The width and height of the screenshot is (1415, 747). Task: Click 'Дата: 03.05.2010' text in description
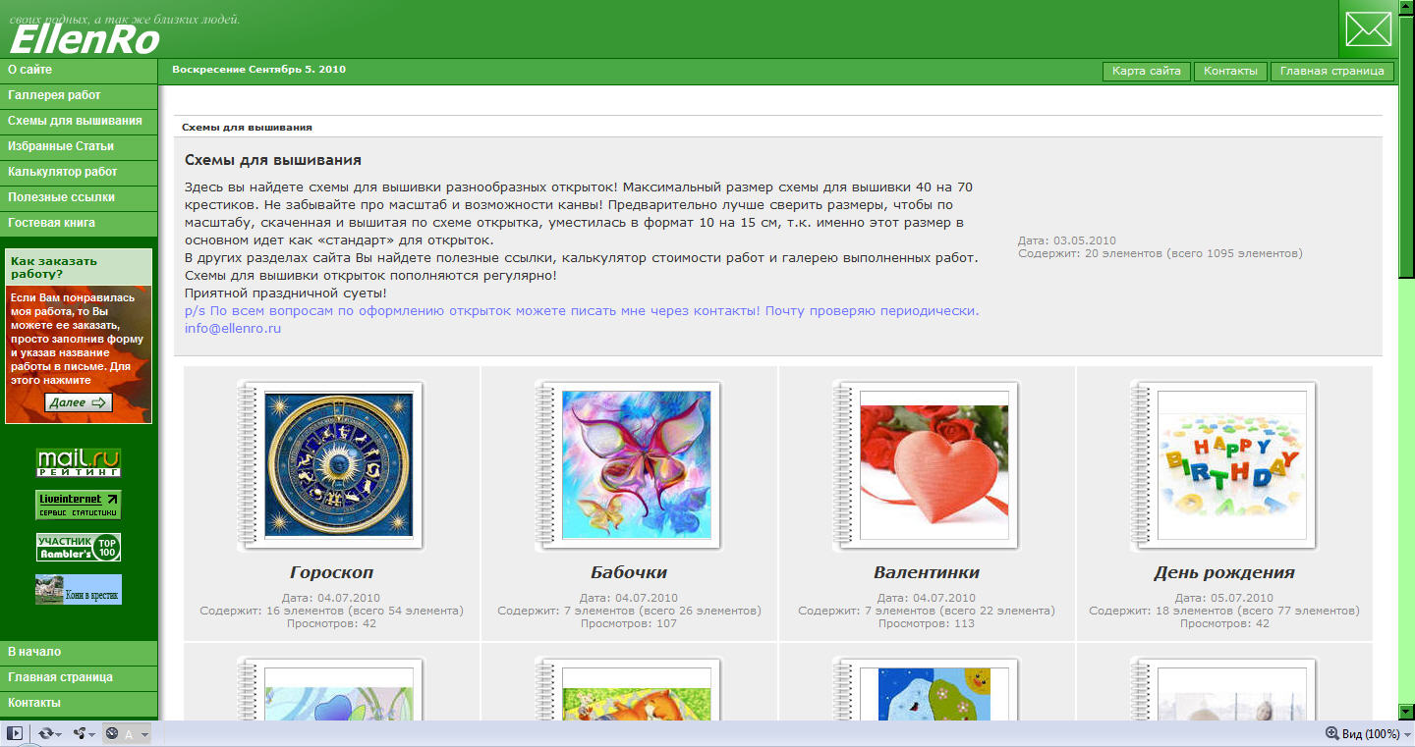[x=1067, y=240]
